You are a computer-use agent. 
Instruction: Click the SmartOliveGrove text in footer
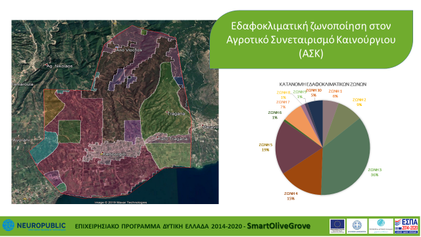[278, 226]
